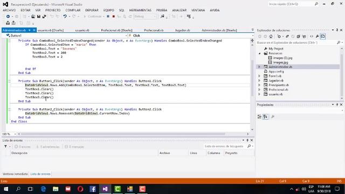Click the quick launch search magnifier
This screenshot has width=345, height=194.
tap(316, 4)
